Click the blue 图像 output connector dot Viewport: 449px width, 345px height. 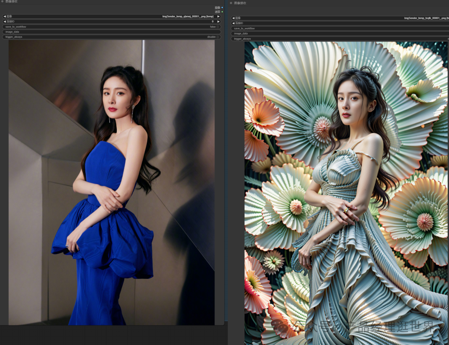point(222,7)
